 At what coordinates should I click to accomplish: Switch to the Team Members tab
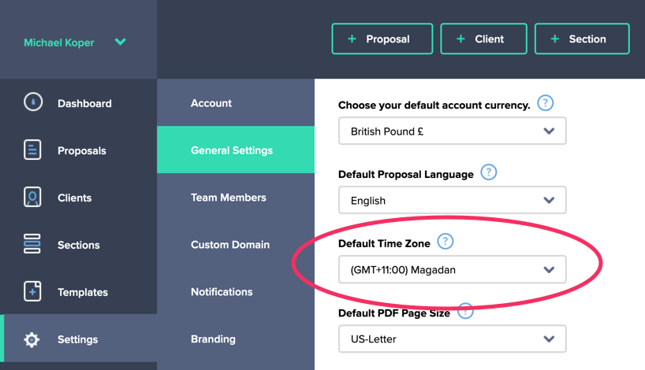pyautogui.click(x=229, y=198)
